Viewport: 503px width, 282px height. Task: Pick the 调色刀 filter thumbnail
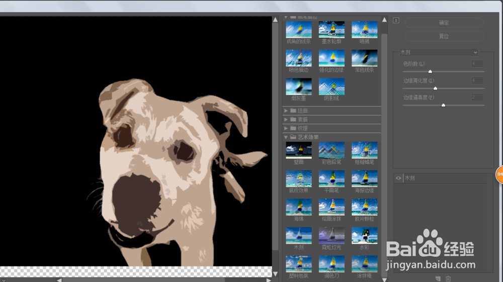point(331,264)
